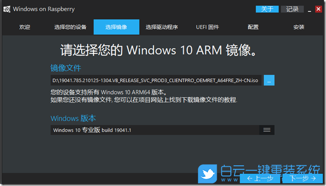
Task: Click the Windows 版本 section heading
Action: 73,118
